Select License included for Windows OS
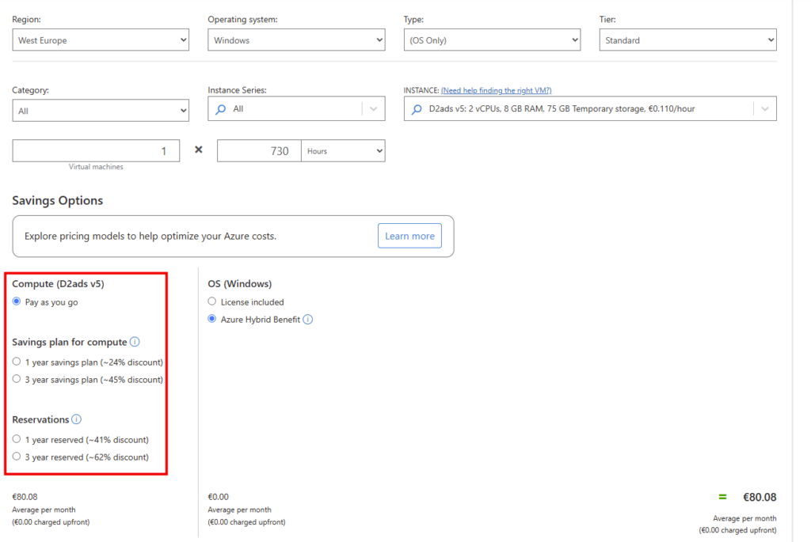Viewport: 811px width, 542px height. [x=212, y=301]
